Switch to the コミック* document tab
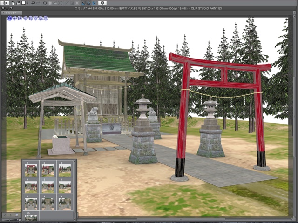 [12, 13]
